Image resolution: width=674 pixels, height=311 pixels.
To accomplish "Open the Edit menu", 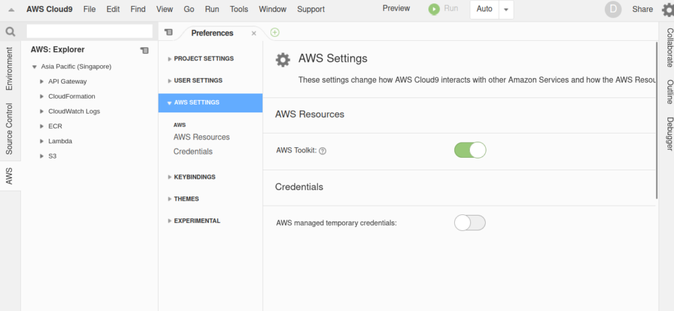I will [x=113, y=9].
